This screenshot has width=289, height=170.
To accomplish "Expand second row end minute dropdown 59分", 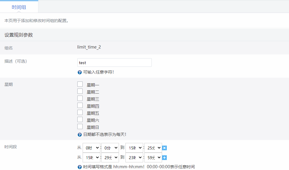I will click(153, 157).
